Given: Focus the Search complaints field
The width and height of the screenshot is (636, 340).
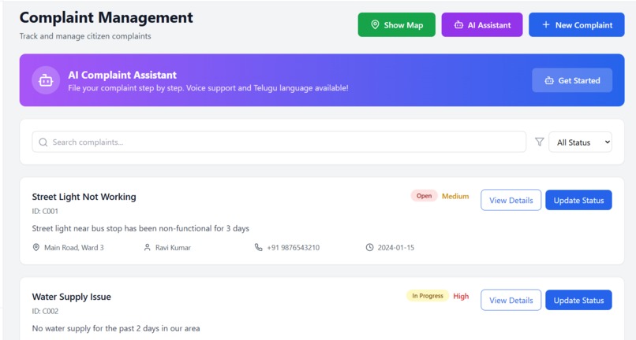Looking at the screenshot, I should (x=279, y=142).
